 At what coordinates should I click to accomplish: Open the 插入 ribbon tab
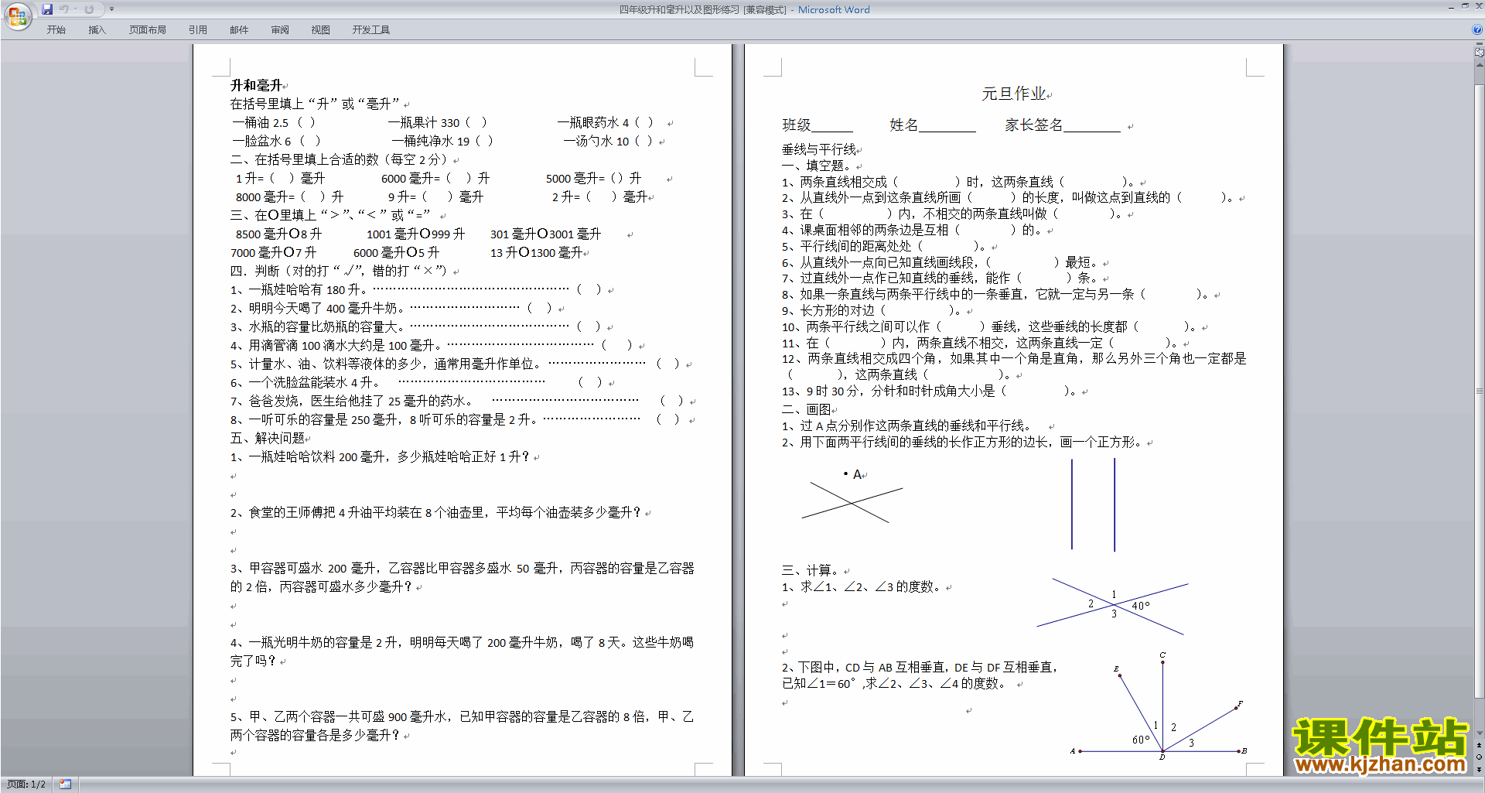pyautogui.click(x=97, y=30)
